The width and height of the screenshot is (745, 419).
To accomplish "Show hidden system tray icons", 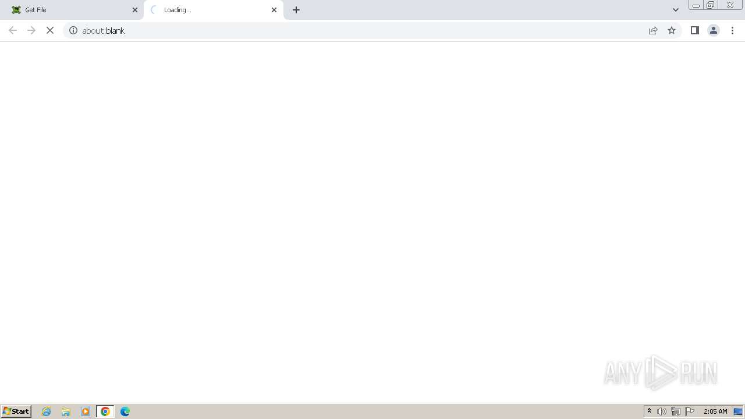I will point(649,411).
